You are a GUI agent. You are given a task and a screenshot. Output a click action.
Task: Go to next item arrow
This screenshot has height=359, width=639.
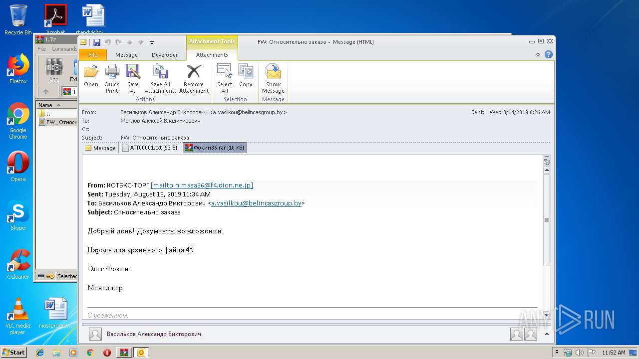tap(140, 42)
